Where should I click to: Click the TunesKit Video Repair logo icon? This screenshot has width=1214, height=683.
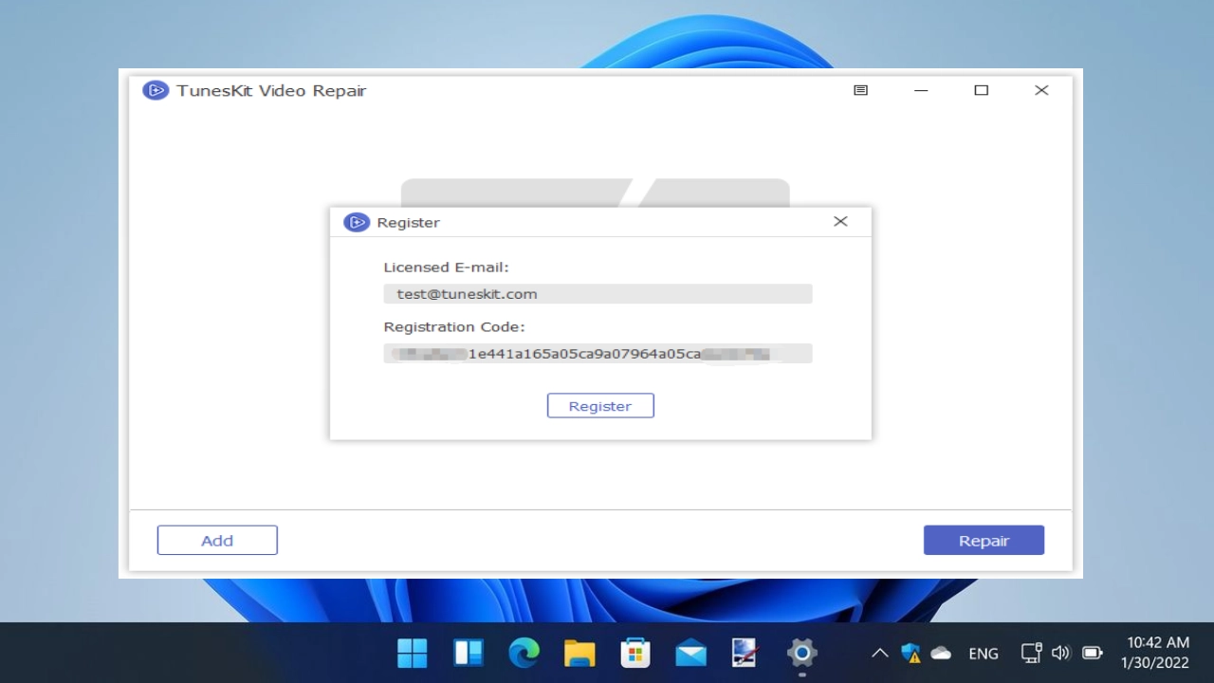coord(156,90)
